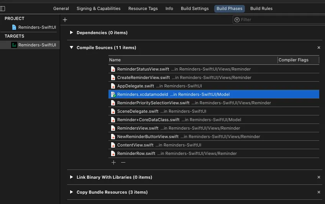Screen dimensions: 325x204
Task: Open the Signing & Capabilities tab
Action: click(x=98, y=8)
